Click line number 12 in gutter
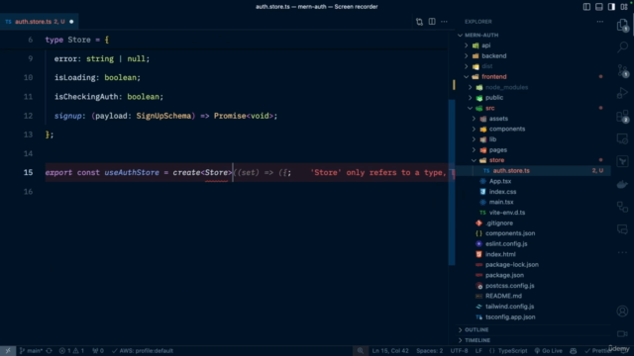 coord(28,116)
